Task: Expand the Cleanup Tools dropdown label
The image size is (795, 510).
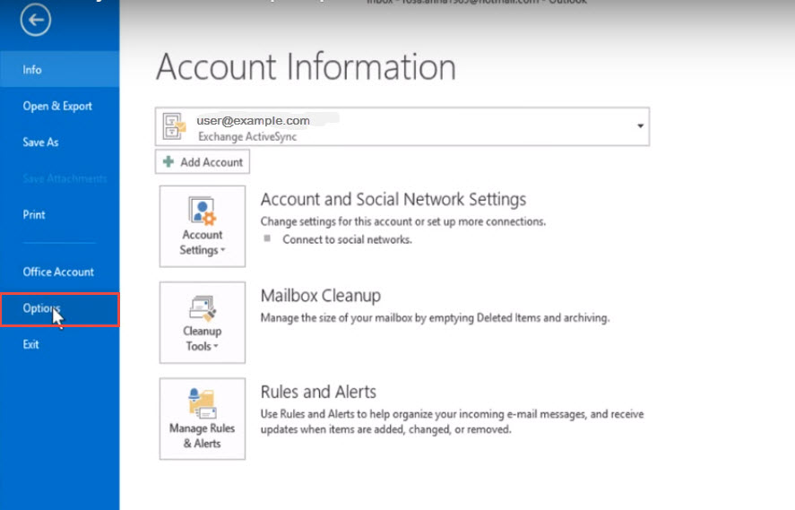Action: click(x=202, y=339)
